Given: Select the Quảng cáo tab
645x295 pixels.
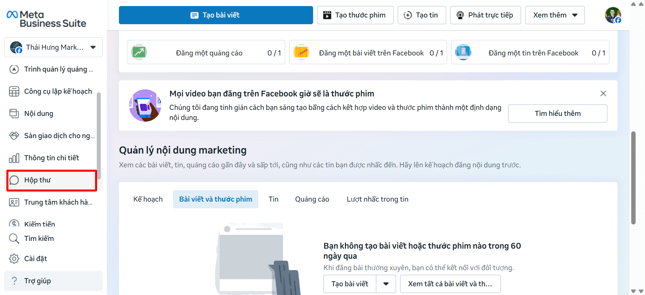Looking at the screenshot, I should pos(312,199).
